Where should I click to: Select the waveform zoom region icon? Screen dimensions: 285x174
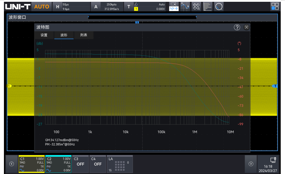point(173,6)
